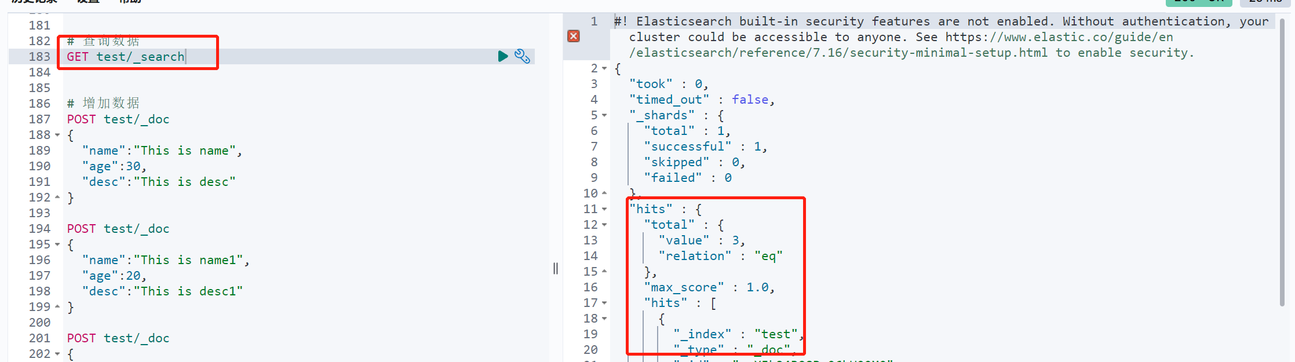
Task: Fold the block ending at editor line 192
Action: click(57, 198)
